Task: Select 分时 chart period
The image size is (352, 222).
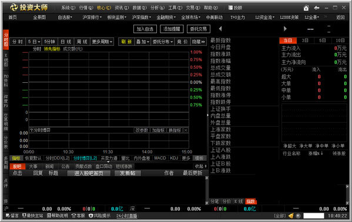Action: pyautogui.click(x=18, y=42)
